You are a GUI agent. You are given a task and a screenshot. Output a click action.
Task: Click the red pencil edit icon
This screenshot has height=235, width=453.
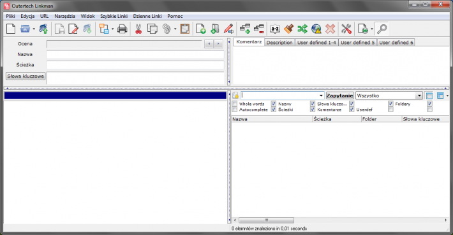(x=228, y=29)
